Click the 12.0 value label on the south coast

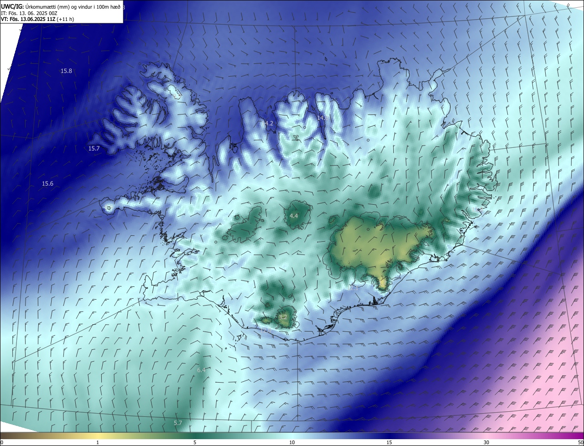pos(266,330)
